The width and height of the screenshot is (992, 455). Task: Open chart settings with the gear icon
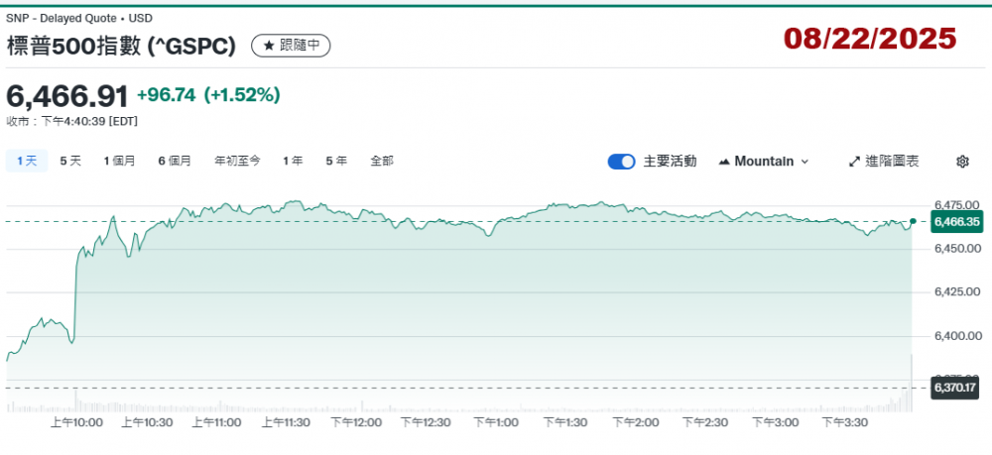(x=962, y=162)
